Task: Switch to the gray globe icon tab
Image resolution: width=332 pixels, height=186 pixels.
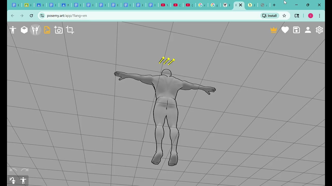Action: (x=264, y=5)
